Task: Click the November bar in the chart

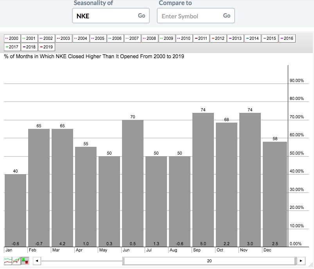Action: click(x=250, y=180)
